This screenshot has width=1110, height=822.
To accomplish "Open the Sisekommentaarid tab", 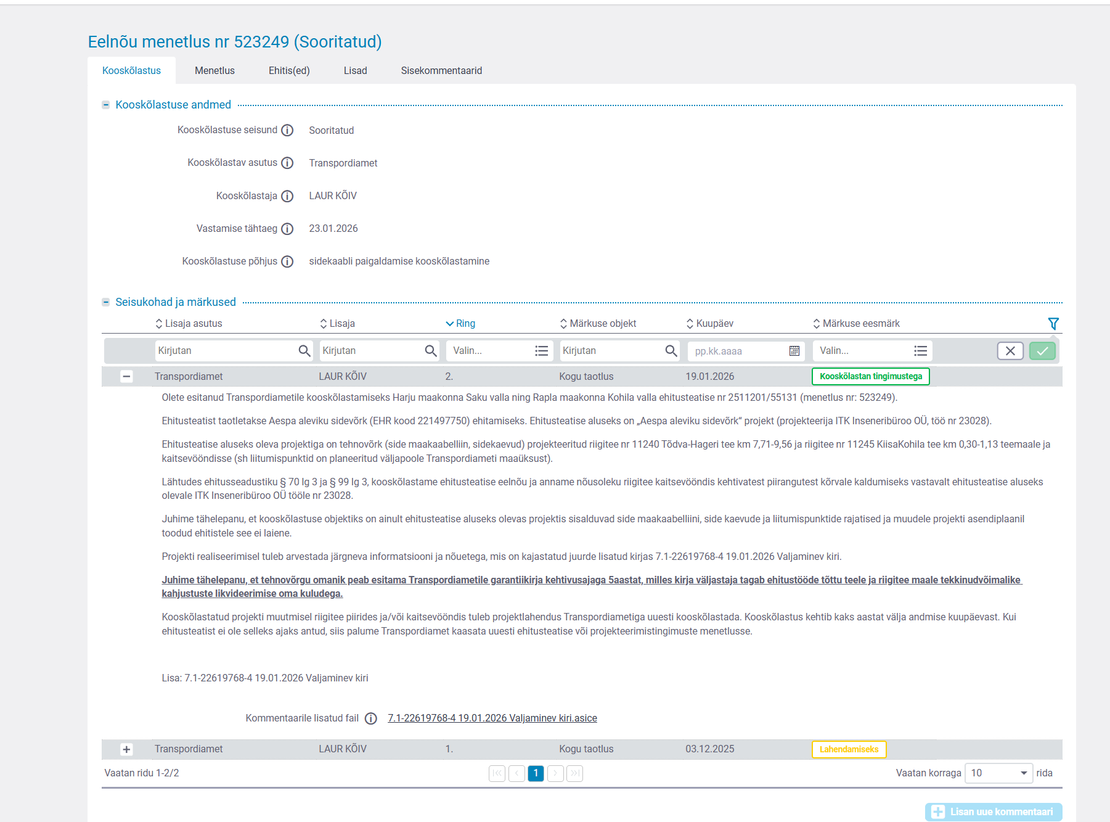I will point(441,71).
